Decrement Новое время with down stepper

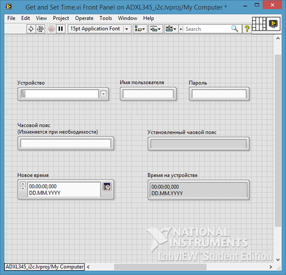[23, 188]
